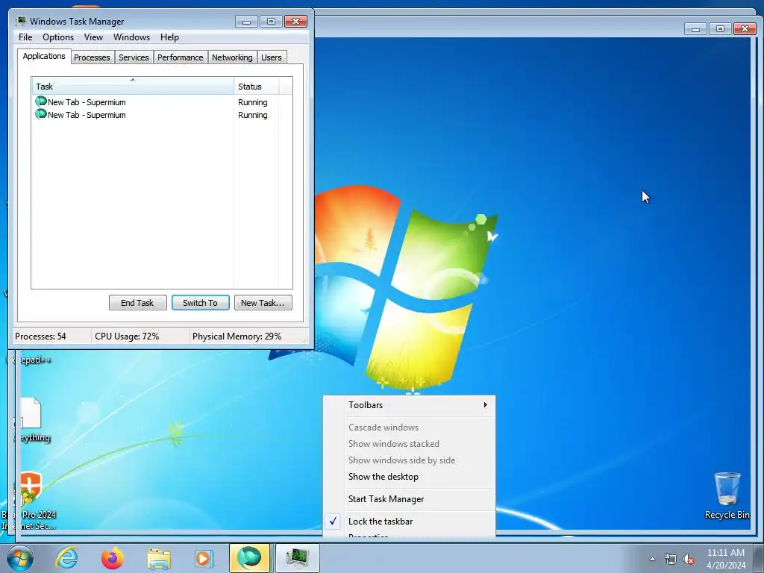Switch to the Networking tab
The width and height of the screenshot is (764, 573).
pos(233,57)
